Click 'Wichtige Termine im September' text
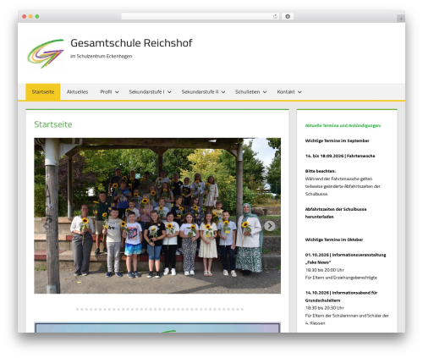Viewport: 423px width, 358px height. (x=337, y=140)
